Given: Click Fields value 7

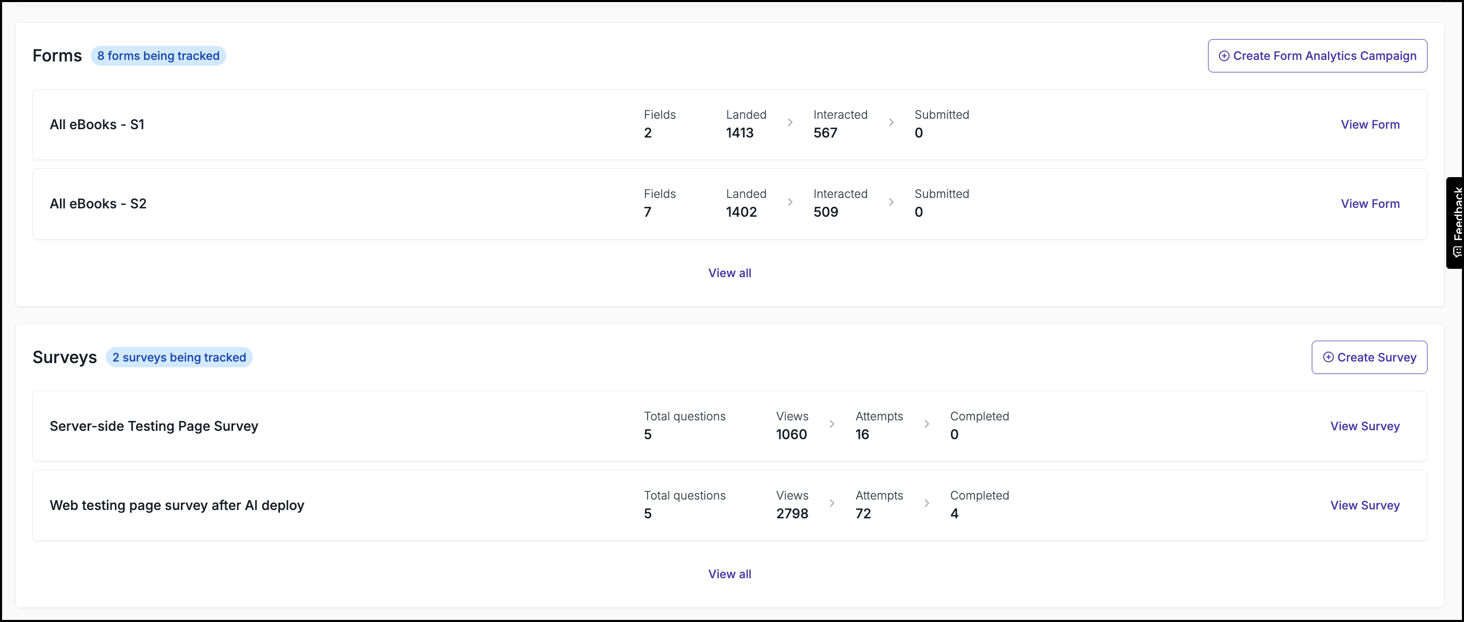Looking at the screenshot, I should (x=648, y=212).
